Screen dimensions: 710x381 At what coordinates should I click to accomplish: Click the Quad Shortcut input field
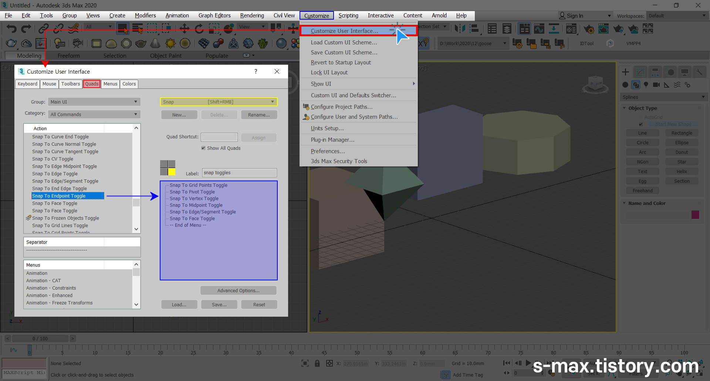tap(219, 137)
